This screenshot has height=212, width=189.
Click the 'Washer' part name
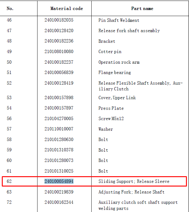point(106,129)
